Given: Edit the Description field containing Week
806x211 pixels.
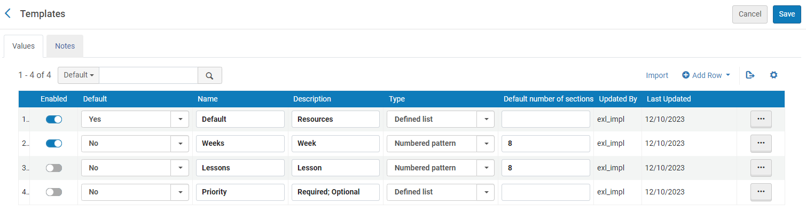Looking at the screenshot, I should click(x=335, y=143).
